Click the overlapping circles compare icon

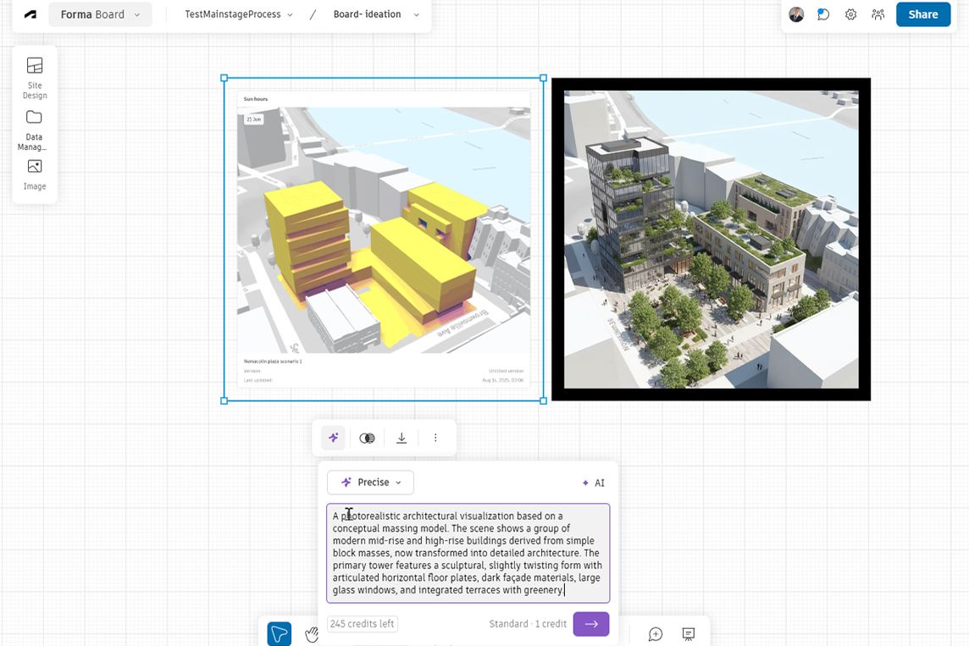tap(367, 438)
